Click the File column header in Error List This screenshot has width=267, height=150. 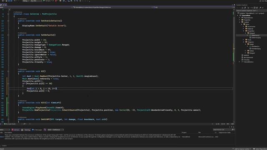(x=199, y=132)
